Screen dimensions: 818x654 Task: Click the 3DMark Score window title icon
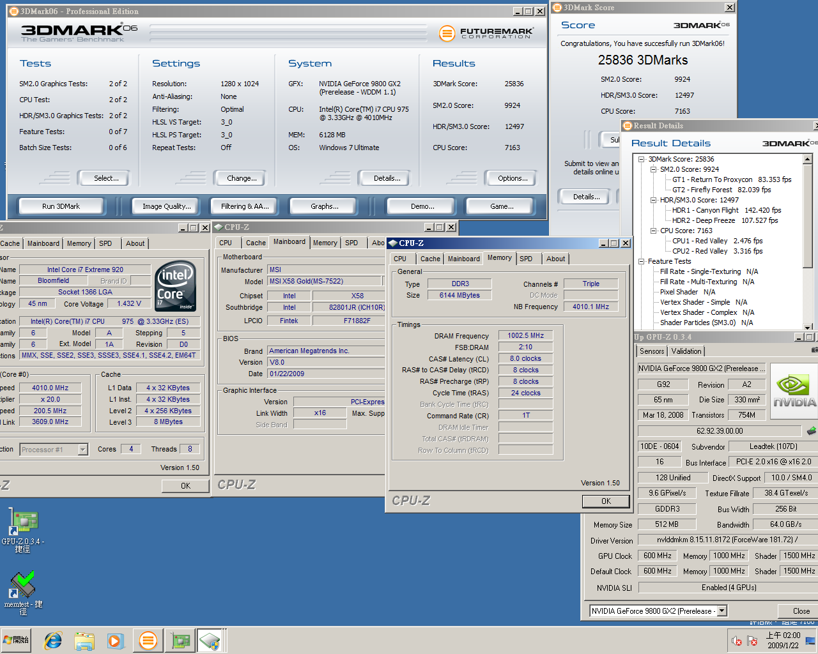(557, 8)
